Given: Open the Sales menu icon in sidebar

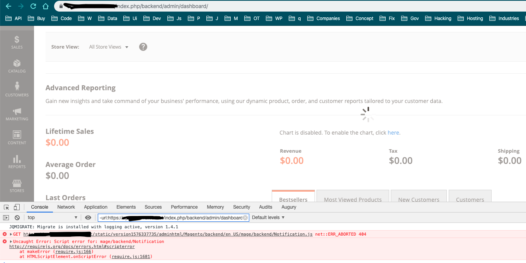Looking at the screenshot, I should tap(17, 42).
